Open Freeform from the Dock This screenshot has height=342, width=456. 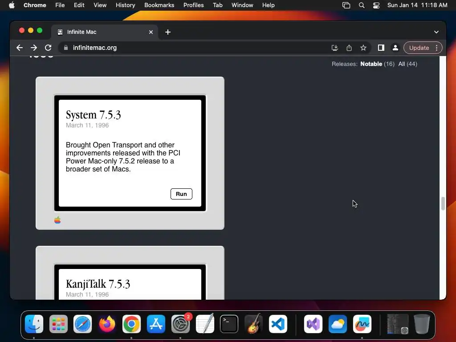tap(362, 324)
